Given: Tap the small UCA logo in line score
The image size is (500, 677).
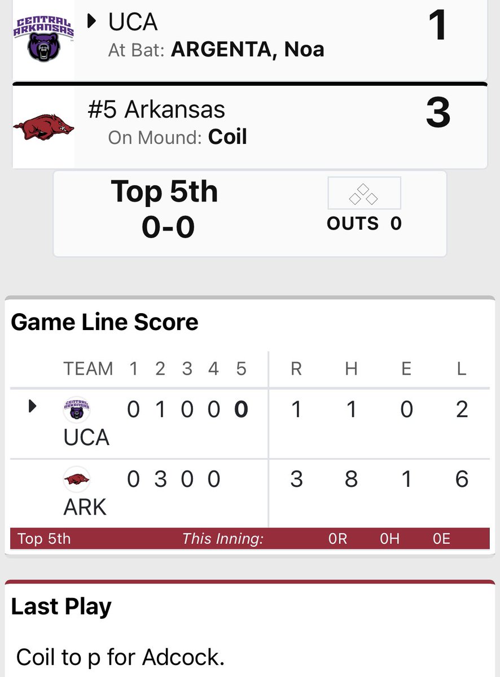Looking at the screenshot, I should coord(76,410).
